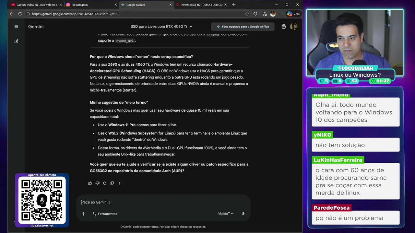View site information lock icon
This screenshot has width=415, height=233.
coord(28,14)
